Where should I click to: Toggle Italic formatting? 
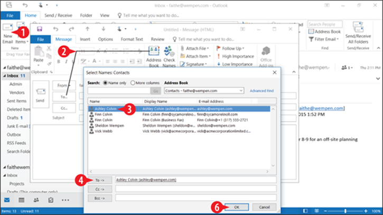[66, 62]
